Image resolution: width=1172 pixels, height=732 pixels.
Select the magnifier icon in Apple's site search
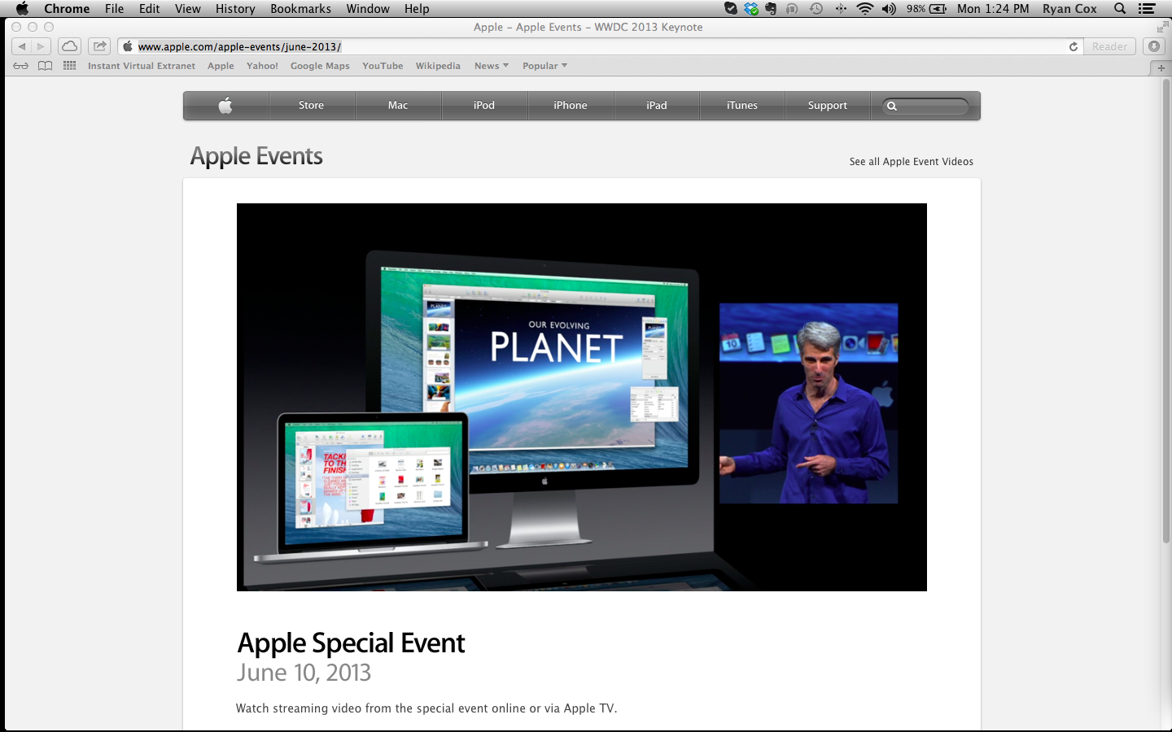892,106
